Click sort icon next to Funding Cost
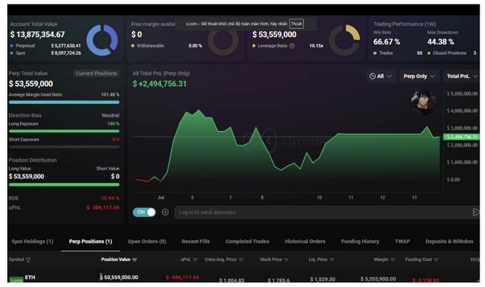Screen dimensions: 485x287 (x=436, y=260)
